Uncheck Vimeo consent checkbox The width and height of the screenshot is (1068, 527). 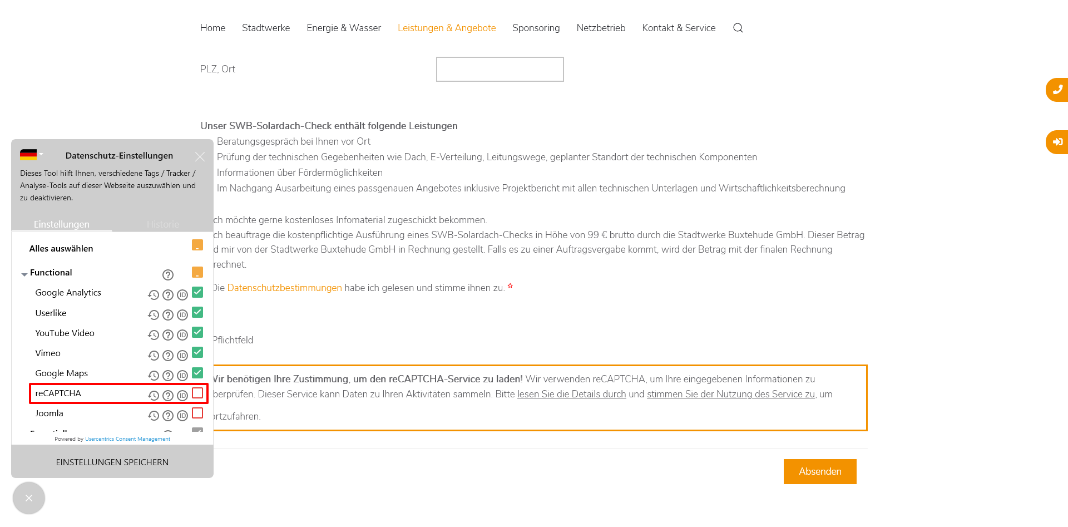tap(197, 352)
